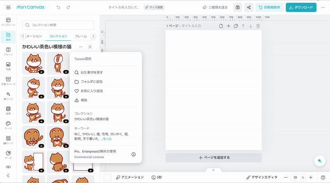Click the コレクション検索 search field
Image resolution: width=330 pixels, height=183 pixels.
[58, 25]
